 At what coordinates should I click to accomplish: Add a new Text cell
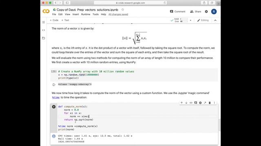[65, 20]
